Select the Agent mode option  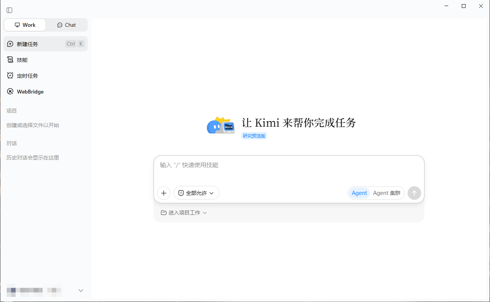pyautogui.click(x=359, y=193)
